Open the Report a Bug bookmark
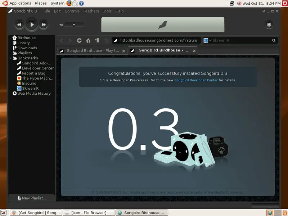The image size is (288, 216). point(33,73)
